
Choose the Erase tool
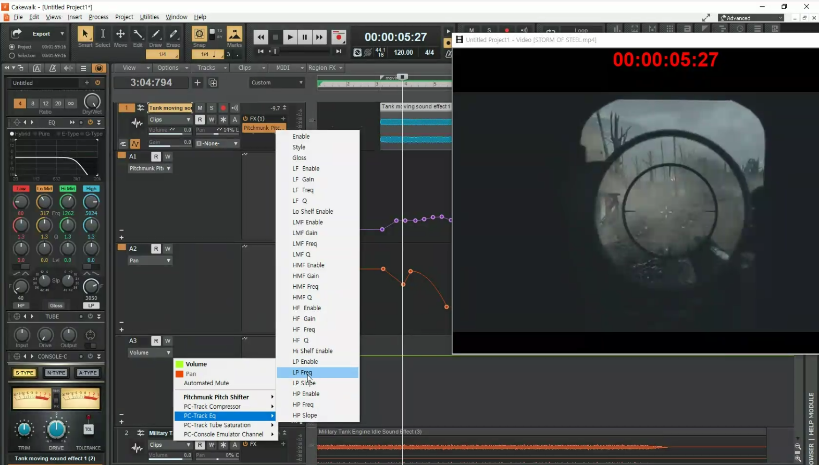pyautogui.click(x=173, y=34)
